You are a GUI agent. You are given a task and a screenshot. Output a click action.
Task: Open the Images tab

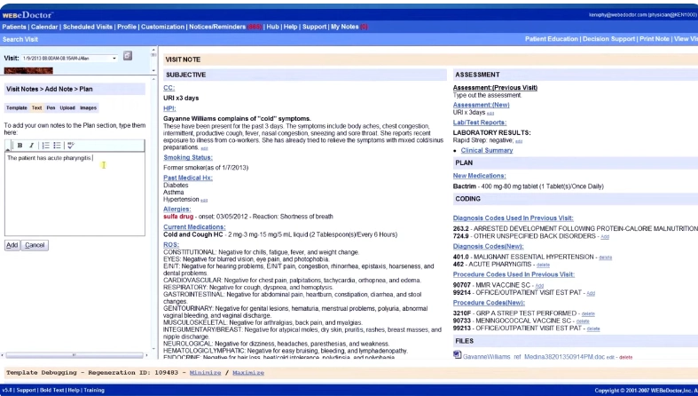pos(88,107)
